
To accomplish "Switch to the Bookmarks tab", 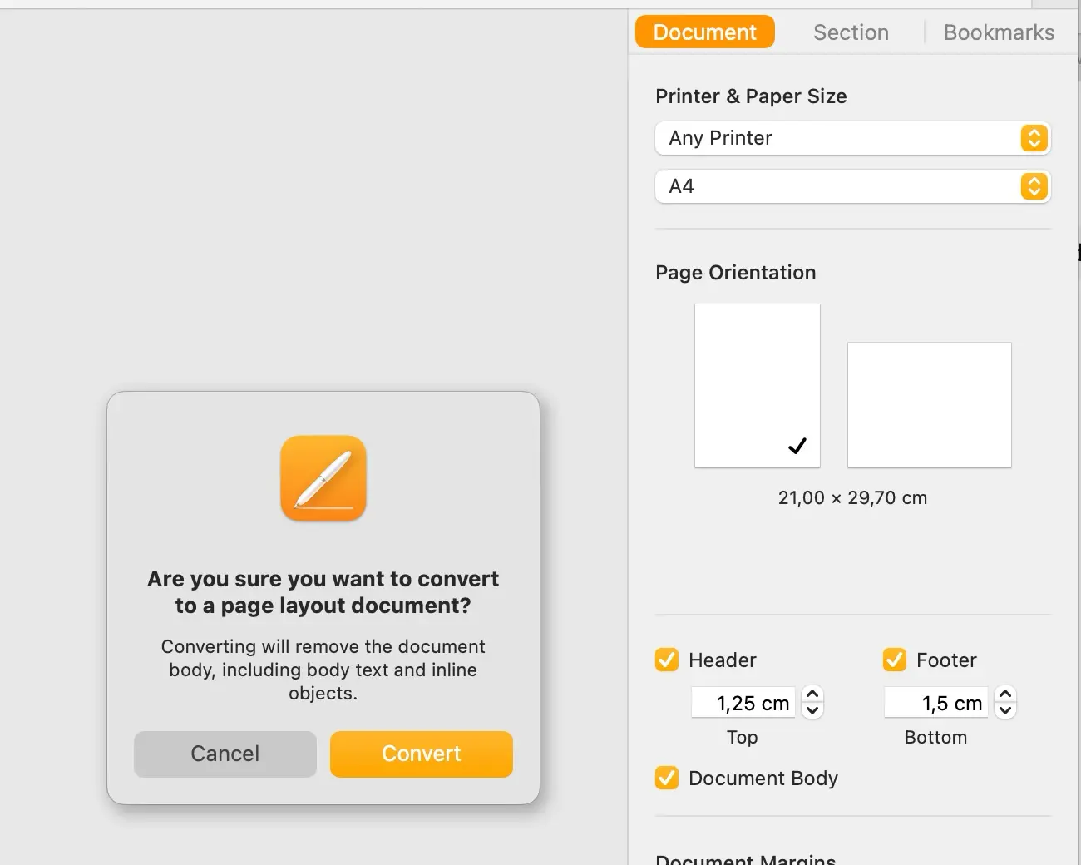I will pyautogui.click(x=998, y=32).
